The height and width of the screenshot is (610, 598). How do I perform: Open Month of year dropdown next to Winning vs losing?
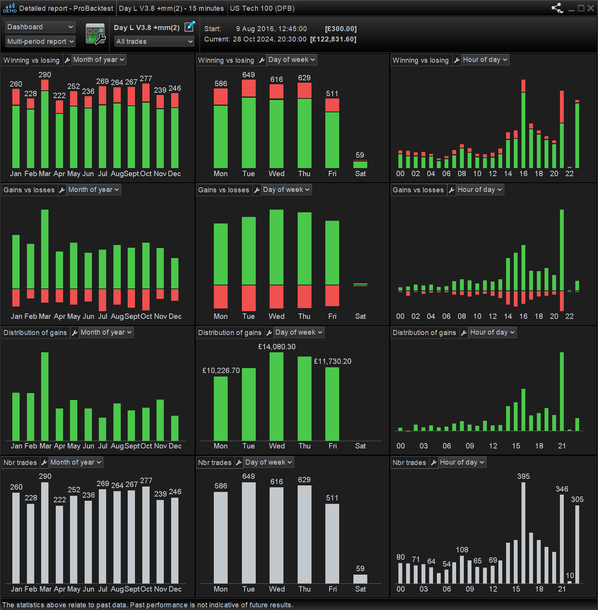99,60
